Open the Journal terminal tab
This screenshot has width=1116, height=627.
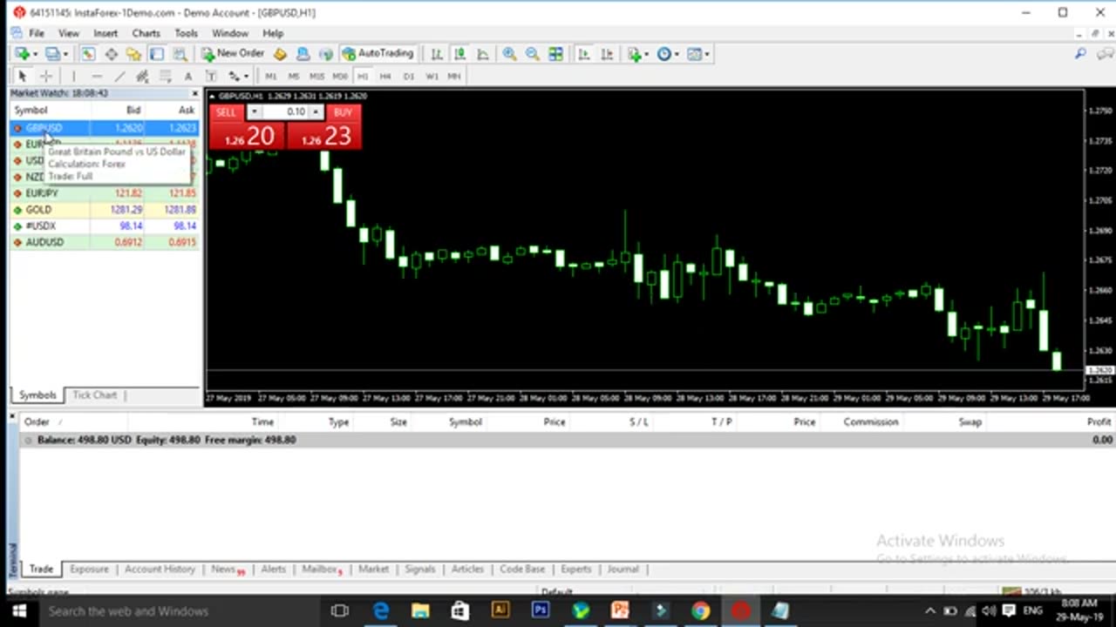coord(623,570)
